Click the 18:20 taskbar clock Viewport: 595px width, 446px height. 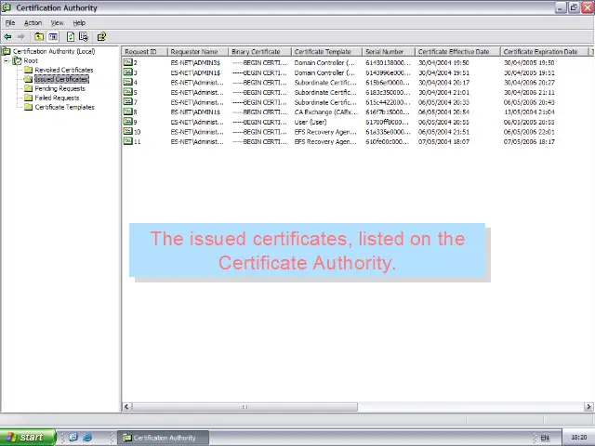pos(578,438)
